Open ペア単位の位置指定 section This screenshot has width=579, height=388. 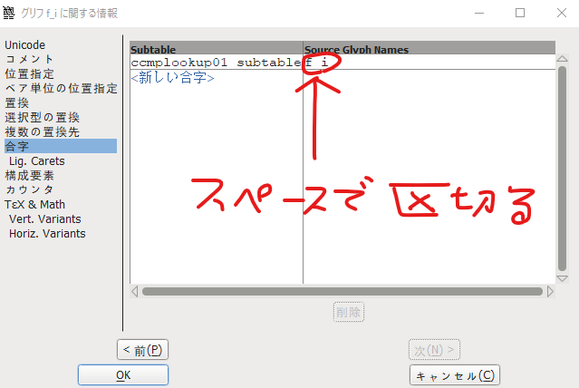(x=61, y=88)
